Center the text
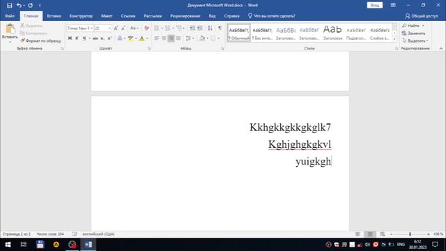This screenshot has height=251, width=446. 164,38
